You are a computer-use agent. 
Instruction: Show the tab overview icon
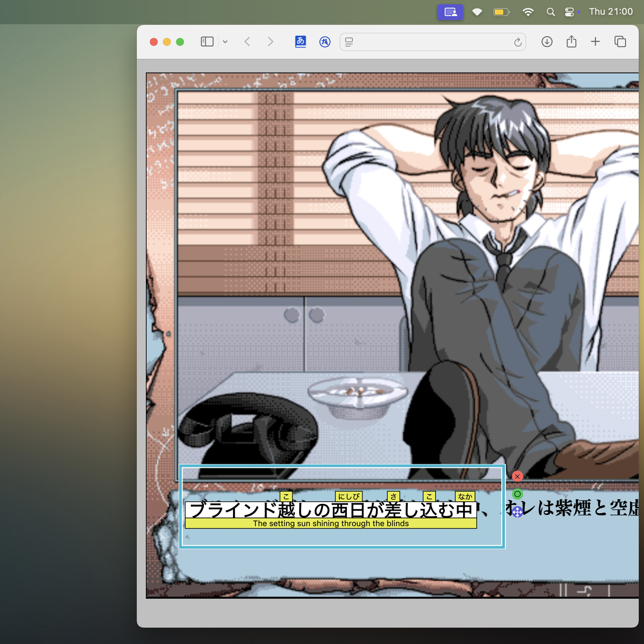click(x=620, y=42)
